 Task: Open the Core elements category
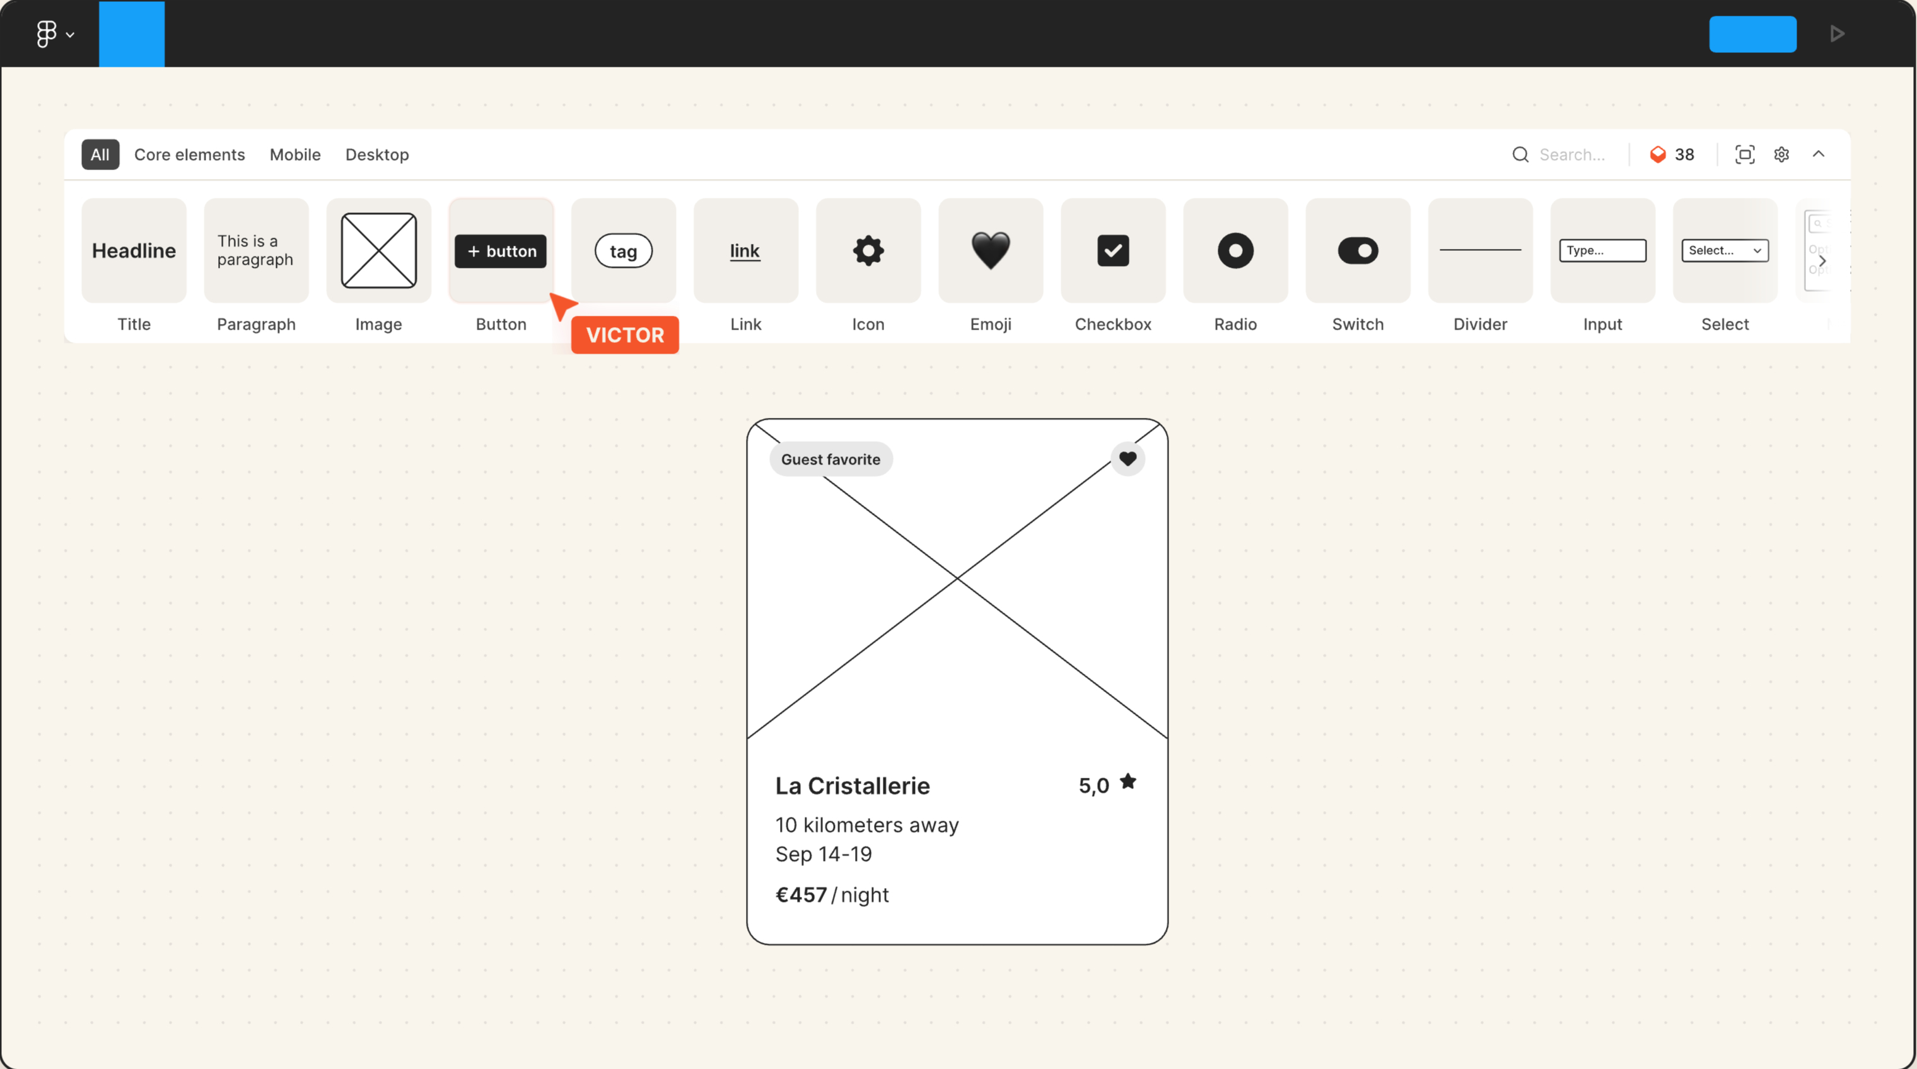point(190,154)
